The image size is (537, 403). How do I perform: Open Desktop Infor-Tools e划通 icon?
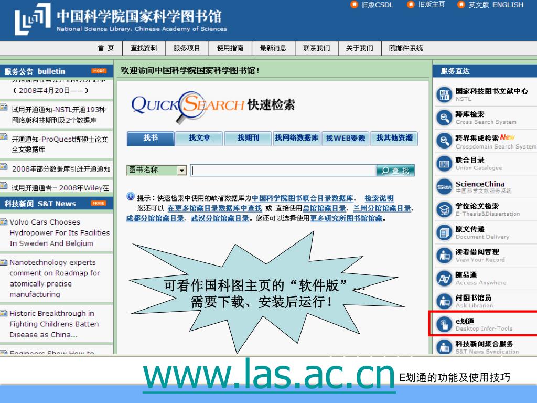(x=444, y=324)
